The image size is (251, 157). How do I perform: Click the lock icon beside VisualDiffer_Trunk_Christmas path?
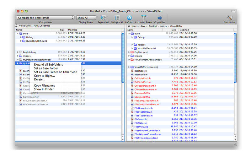[x=16, y=26]
